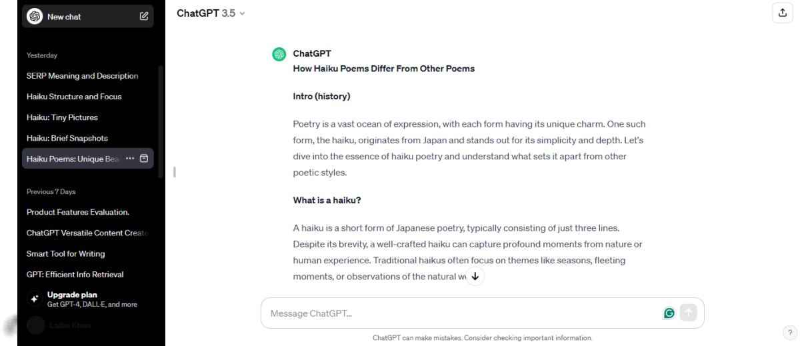The width and height of the screenshot is (800, 346).
Task: Click the Upgrade plan sparkle icon
Action: point(35,299)
